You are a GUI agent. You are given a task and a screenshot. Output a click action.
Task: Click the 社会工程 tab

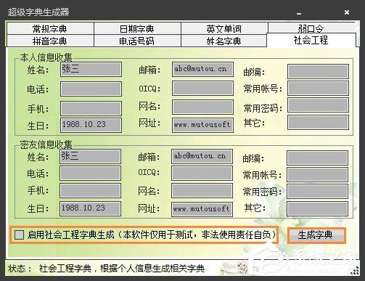tap(311, 40)
